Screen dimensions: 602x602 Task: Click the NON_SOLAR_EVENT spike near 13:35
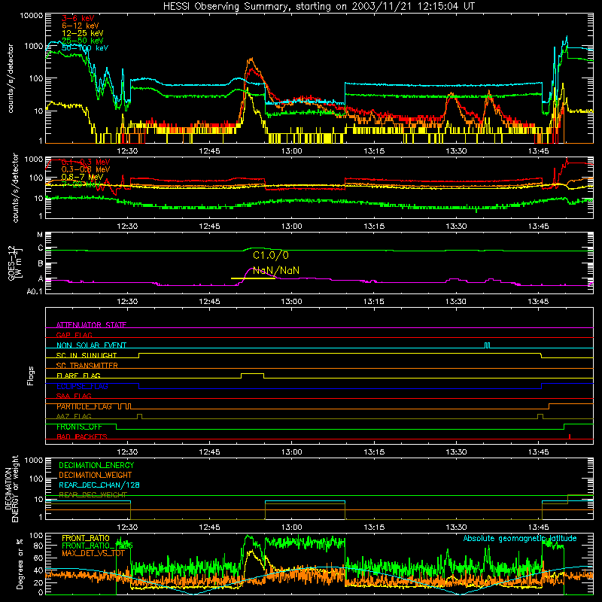[x=487, y=345]
